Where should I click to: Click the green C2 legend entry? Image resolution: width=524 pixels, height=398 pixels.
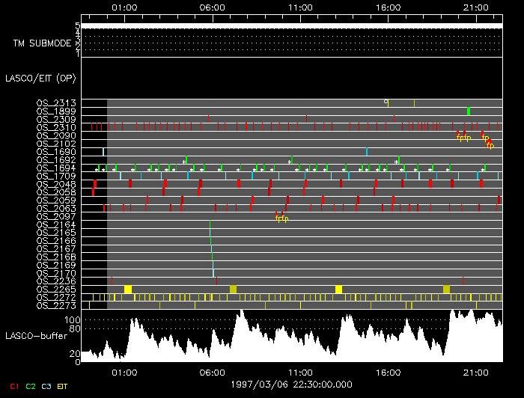[x=31, y=387]
